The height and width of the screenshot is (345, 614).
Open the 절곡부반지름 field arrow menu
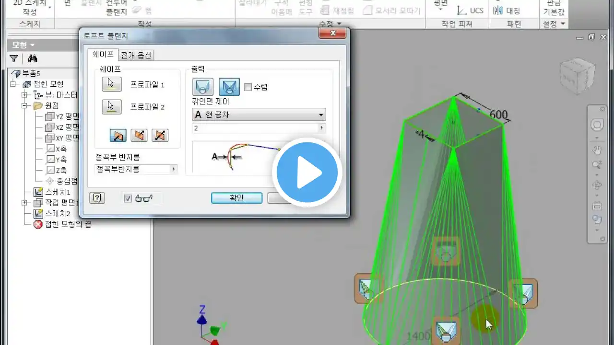pyautogui.click(x=174, y=169)
